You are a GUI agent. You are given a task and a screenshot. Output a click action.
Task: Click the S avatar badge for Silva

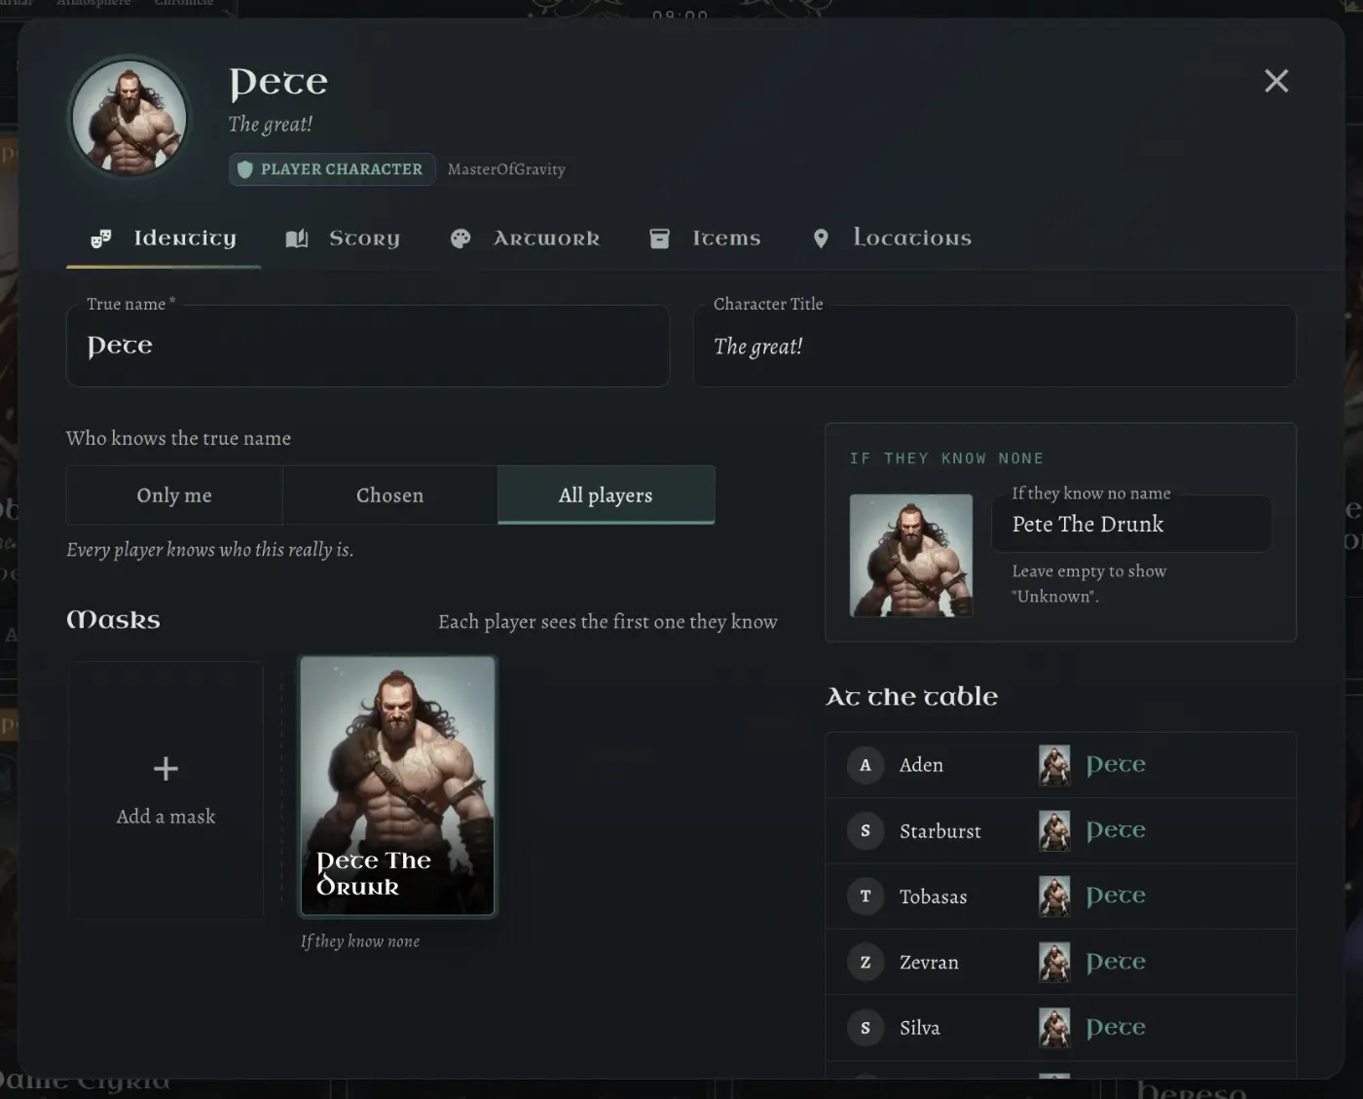click(866, 1028)
